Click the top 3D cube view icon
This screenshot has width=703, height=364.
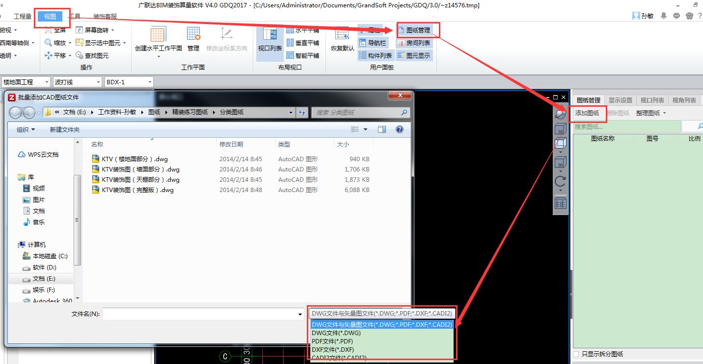(x=561, y=129)
